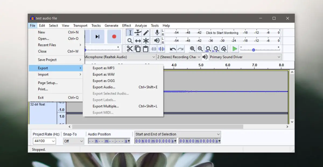The height and width of the screenshot is (167, 323).
Task: Open the Effect menu
Action: click(x=127, y=26)
